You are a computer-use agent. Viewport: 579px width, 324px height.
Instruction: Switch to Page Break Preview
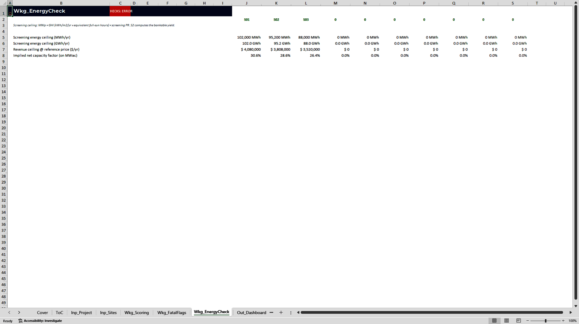(519, 321)
